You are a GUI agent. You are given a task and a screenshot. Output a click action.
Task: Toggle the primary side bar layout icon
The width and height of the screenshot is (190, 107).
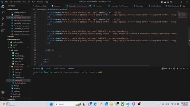tap(161, 2)
